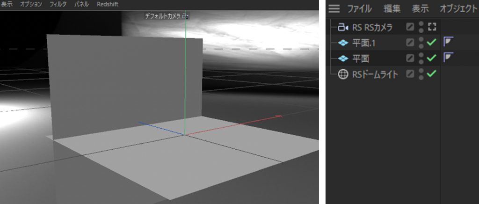
Task: Click the camera icon beside デフォルトカメラ
Action: point(185,16)
